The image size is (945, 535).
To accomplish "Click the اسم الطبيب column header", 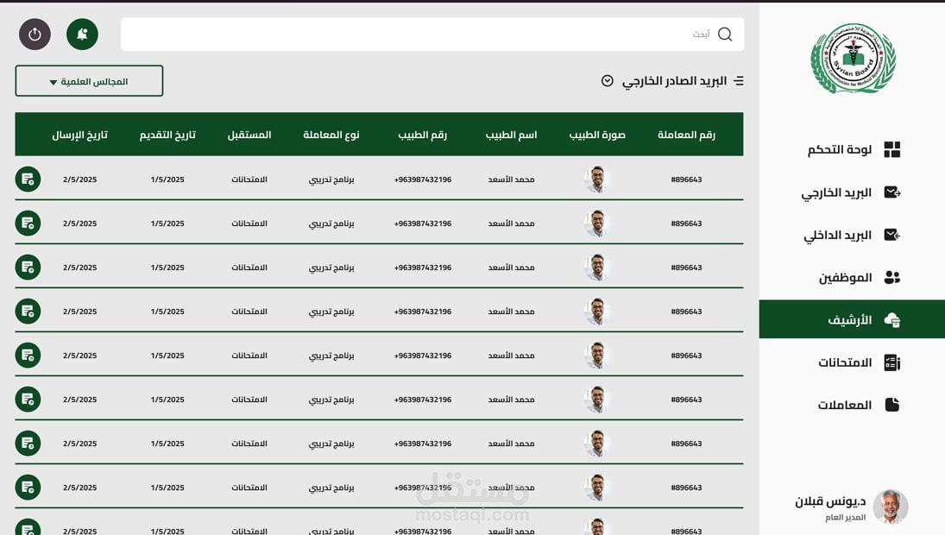I will coord(511,135).
